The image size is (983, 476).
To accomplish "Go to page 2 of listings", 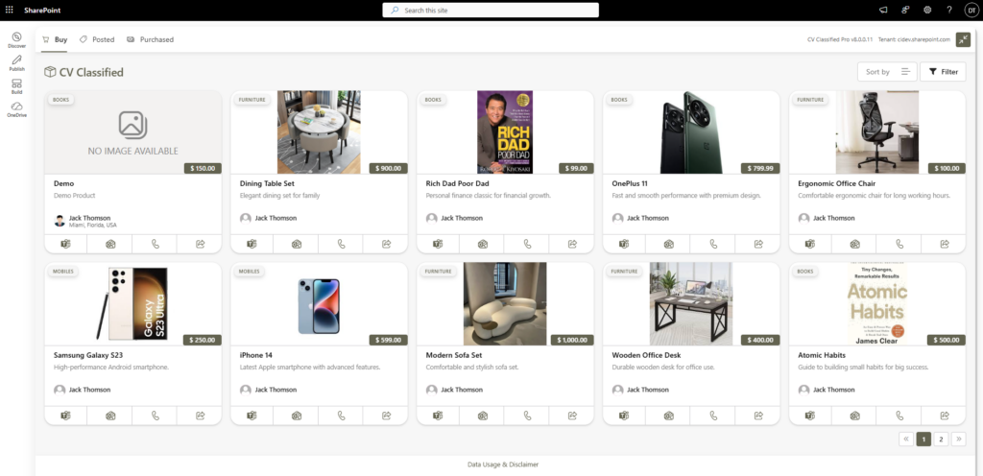I will [x=941, y=440].
